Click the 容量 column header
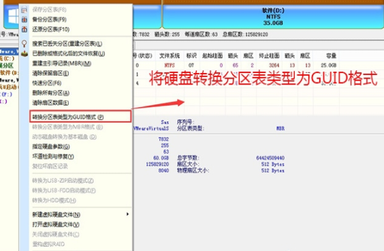Image resolution: width=384 pixels, height=251 pixels. (331, 56)
